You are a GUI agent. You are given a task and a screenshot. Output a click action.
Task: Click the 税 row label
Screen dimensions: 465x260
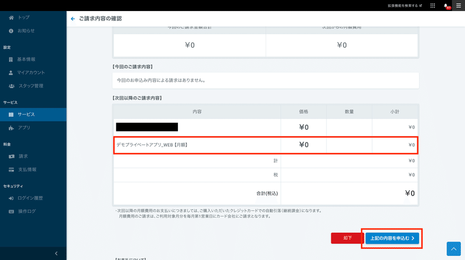click(276, 175)
